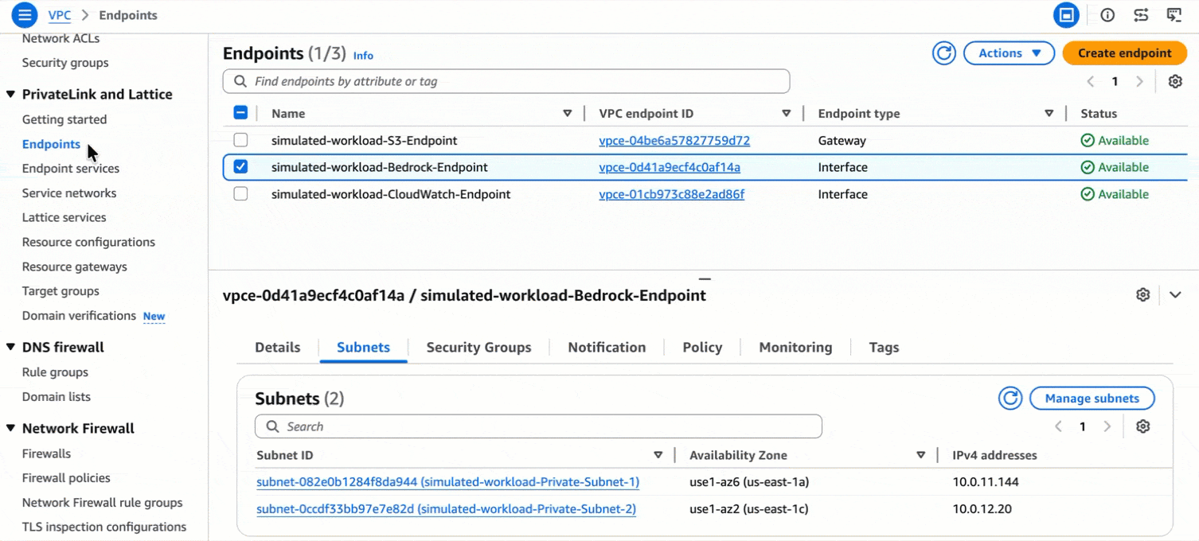The height and width of the screenshot is (541, 1199).
Task: Open Endpoints table preferences gear
Action: (1174, 81)
